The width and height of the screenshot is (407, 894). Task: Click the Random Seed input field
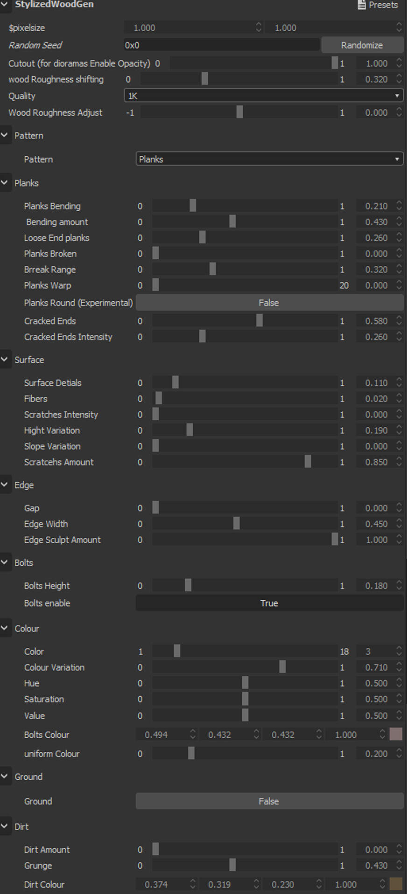pos(222,45)
